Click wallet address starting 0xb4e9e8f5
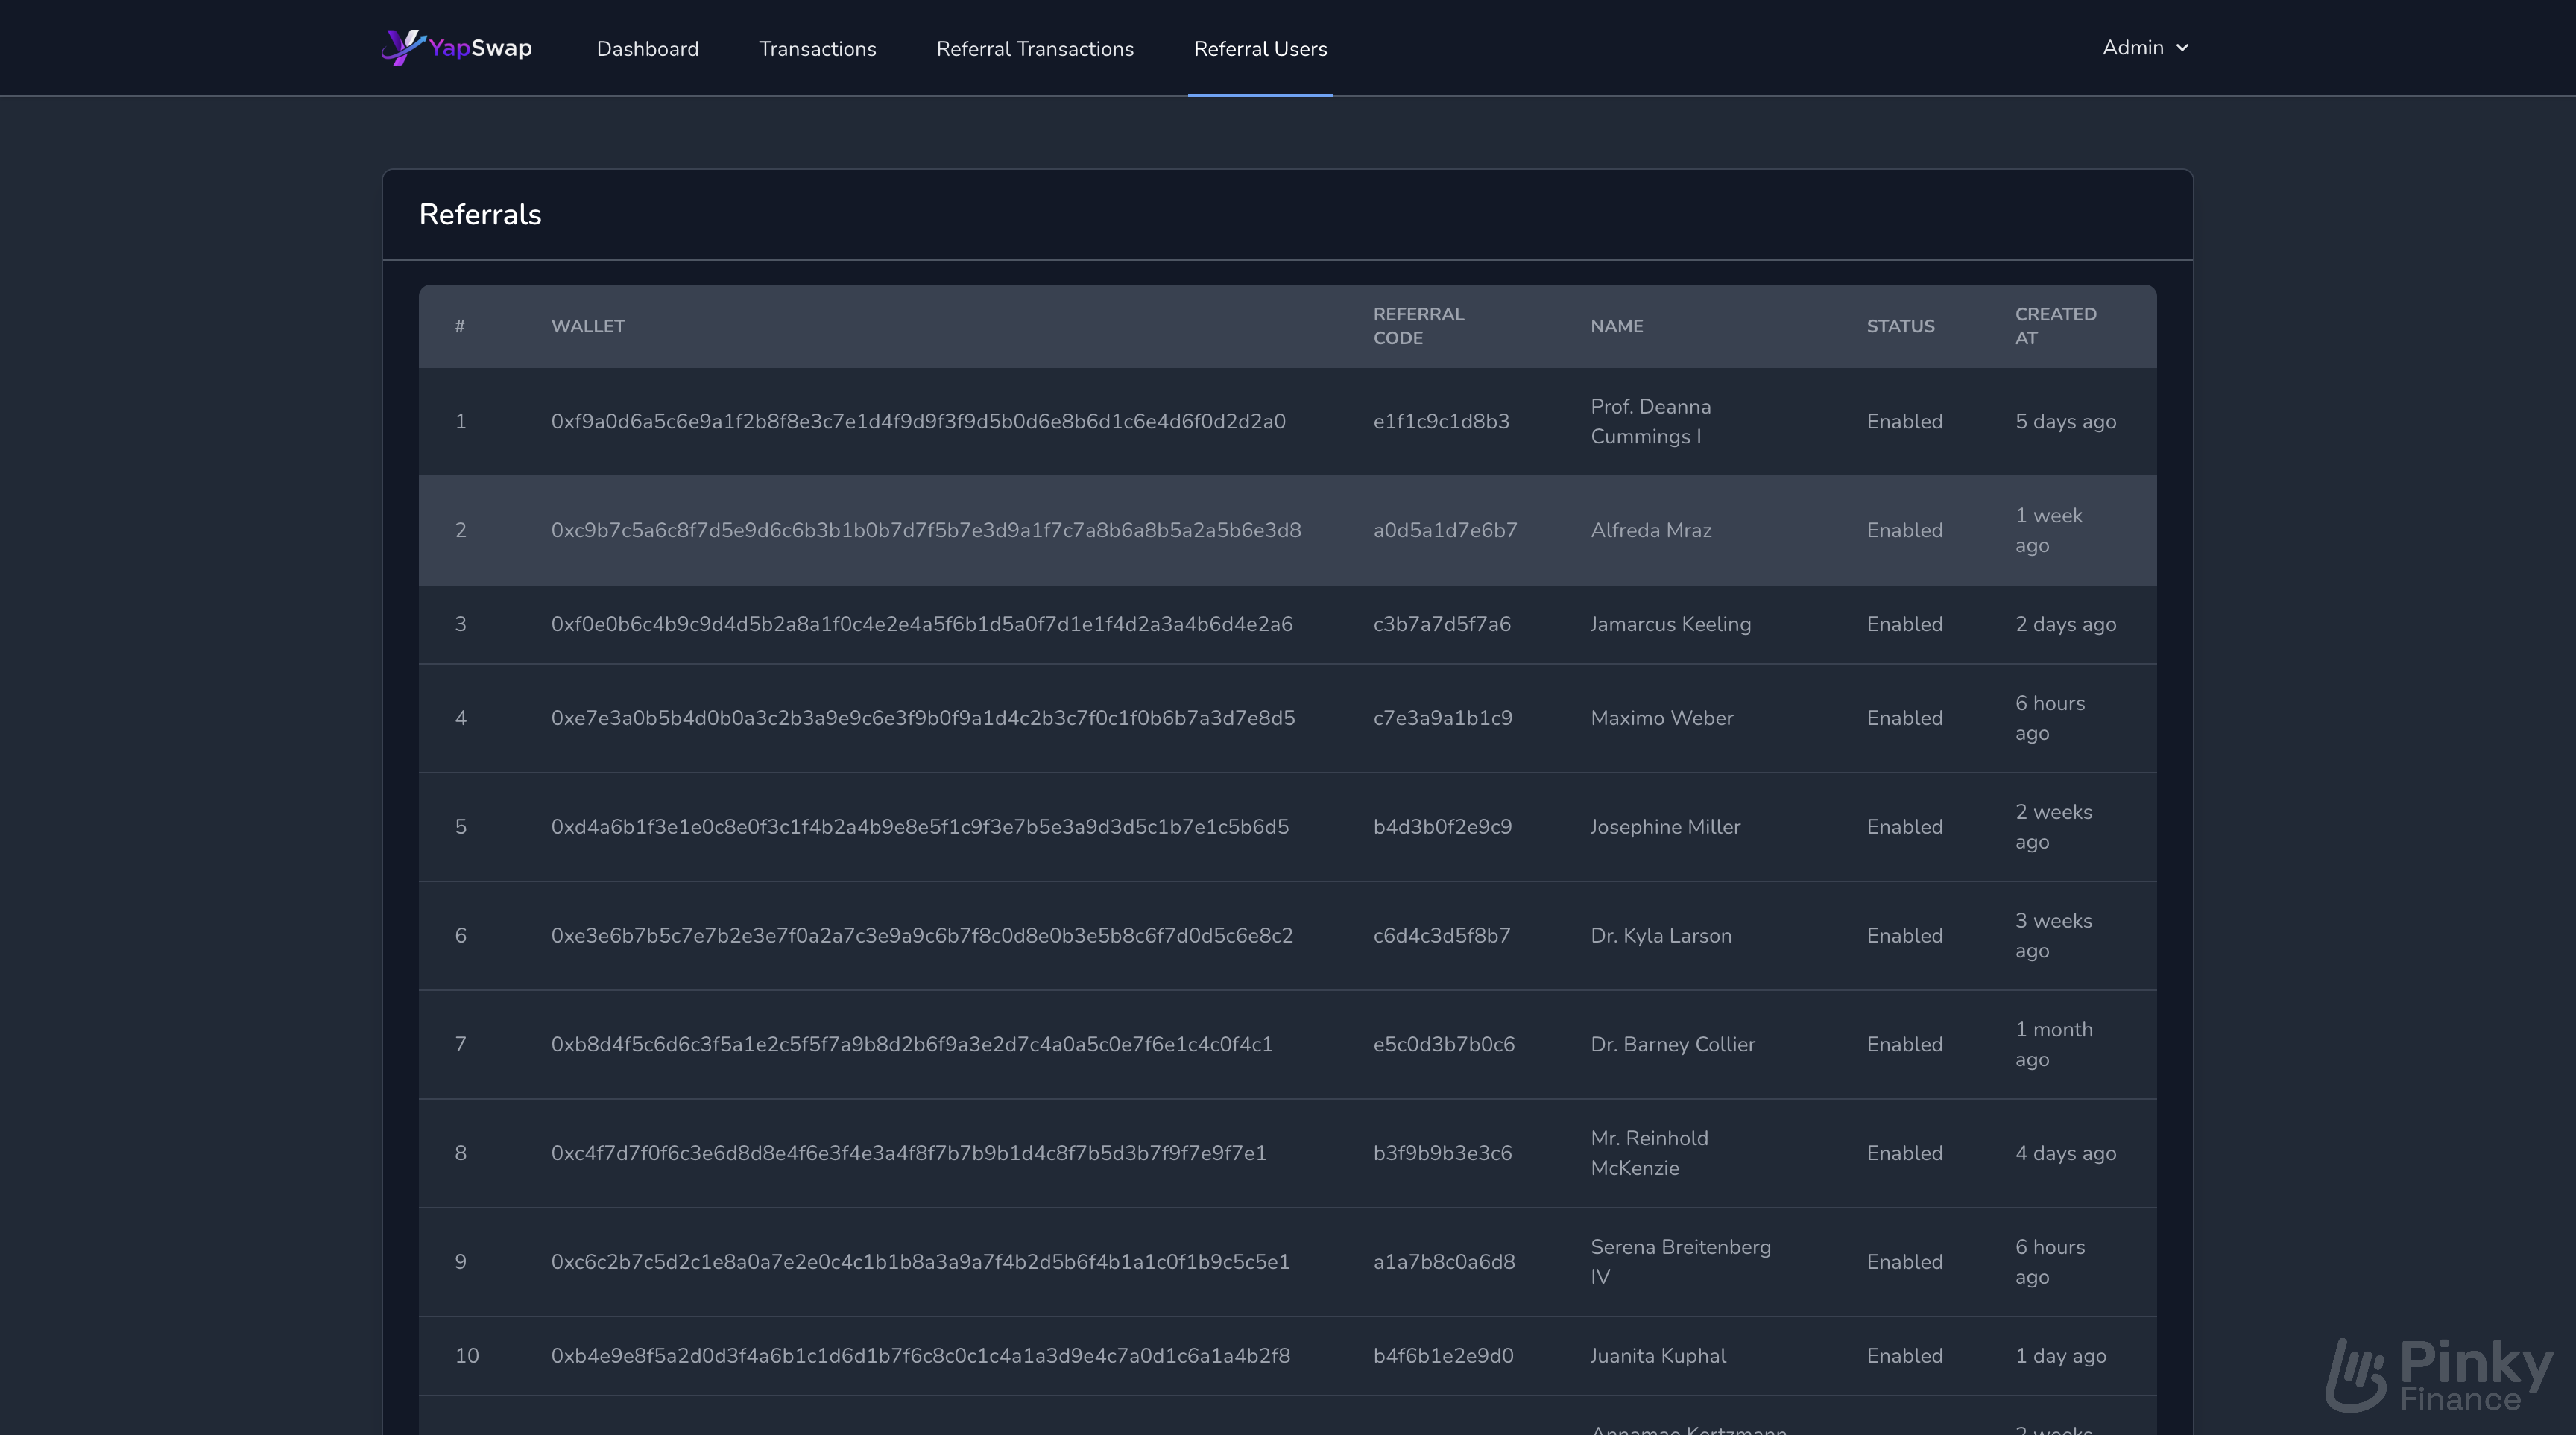The height and width of the screenshot is (1435, 2576). (920, 1355)
